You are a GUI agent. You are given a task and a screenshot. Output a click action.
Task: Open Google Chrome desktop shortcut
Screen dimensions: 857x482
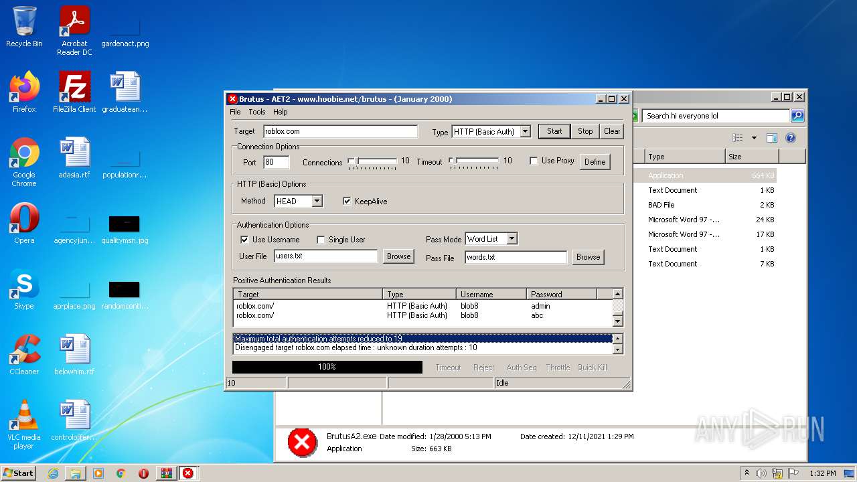(24, 162)
